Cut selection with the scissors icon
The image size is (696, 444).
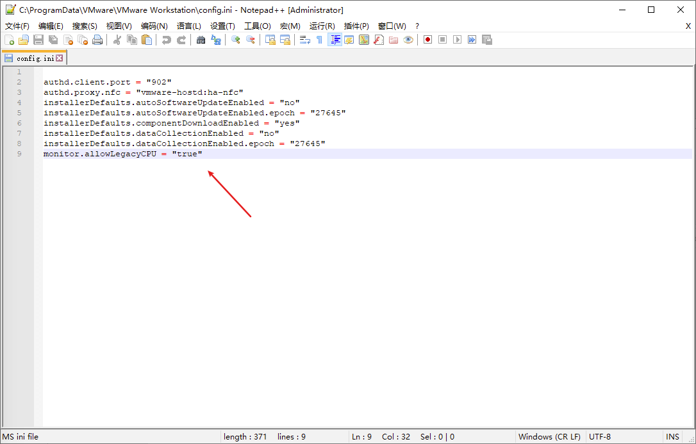pyautogui.click(x=117, y=40)
